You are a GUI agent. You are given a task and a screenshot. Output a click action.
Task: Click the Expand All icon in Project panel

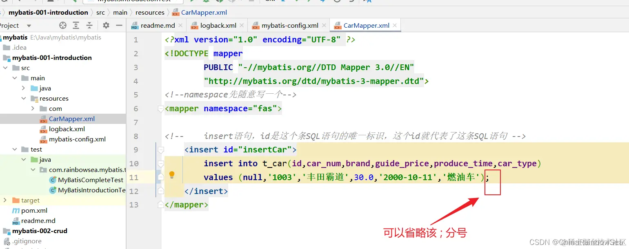(76, 25)
